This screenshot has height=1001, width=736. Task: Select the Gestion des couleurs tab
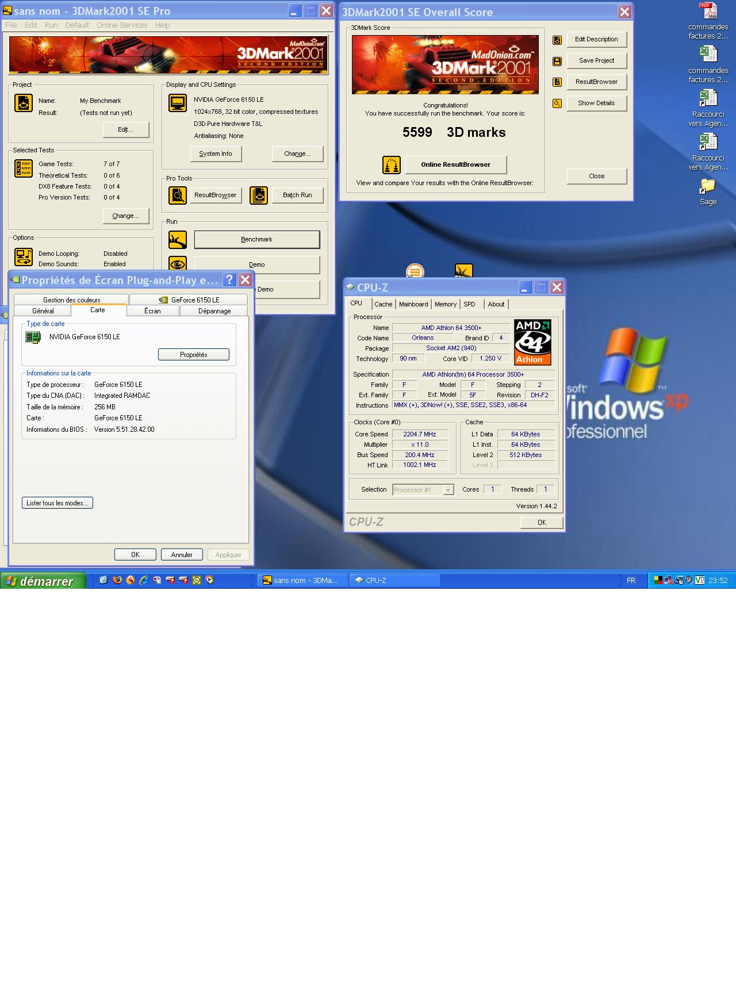coord(71,300)
